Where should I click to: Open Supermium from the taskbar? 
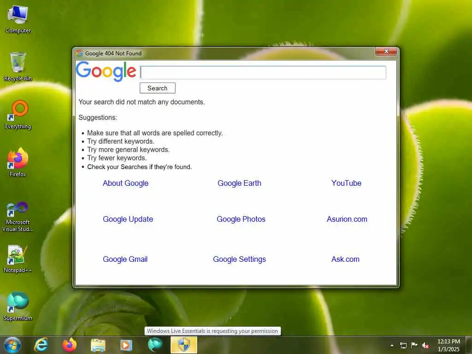click(155, 345)
